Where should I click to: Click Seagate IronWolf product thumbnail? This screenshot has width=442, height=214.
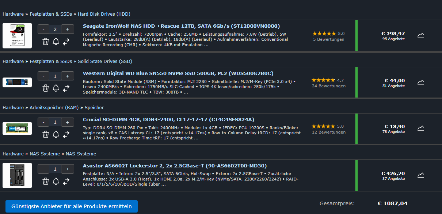click(17, 36)
